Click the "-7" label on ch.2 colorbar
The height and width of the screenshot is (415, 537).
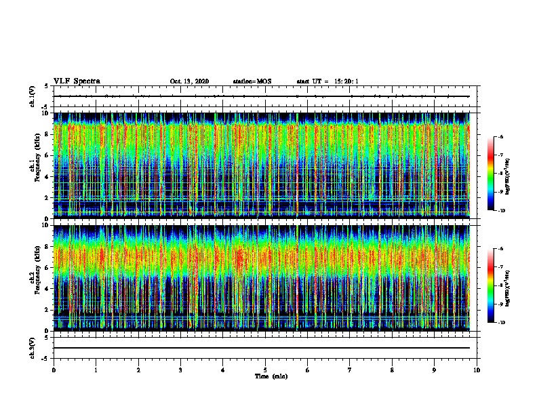(x=500, y=267)
